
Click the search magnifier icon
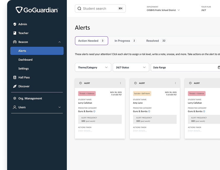pyautogui.click(x=79, y=9)
